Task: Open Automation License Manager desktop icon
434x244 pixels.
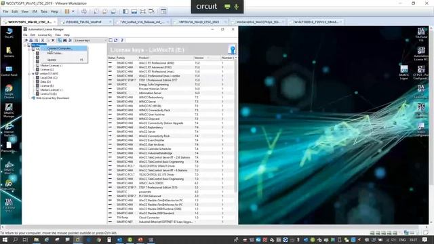Action: click(421, 54)
